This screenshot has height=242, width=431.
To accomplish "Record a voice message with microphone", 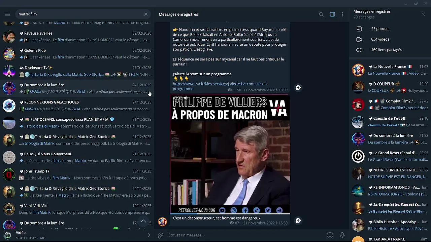I will pos(342,235).
